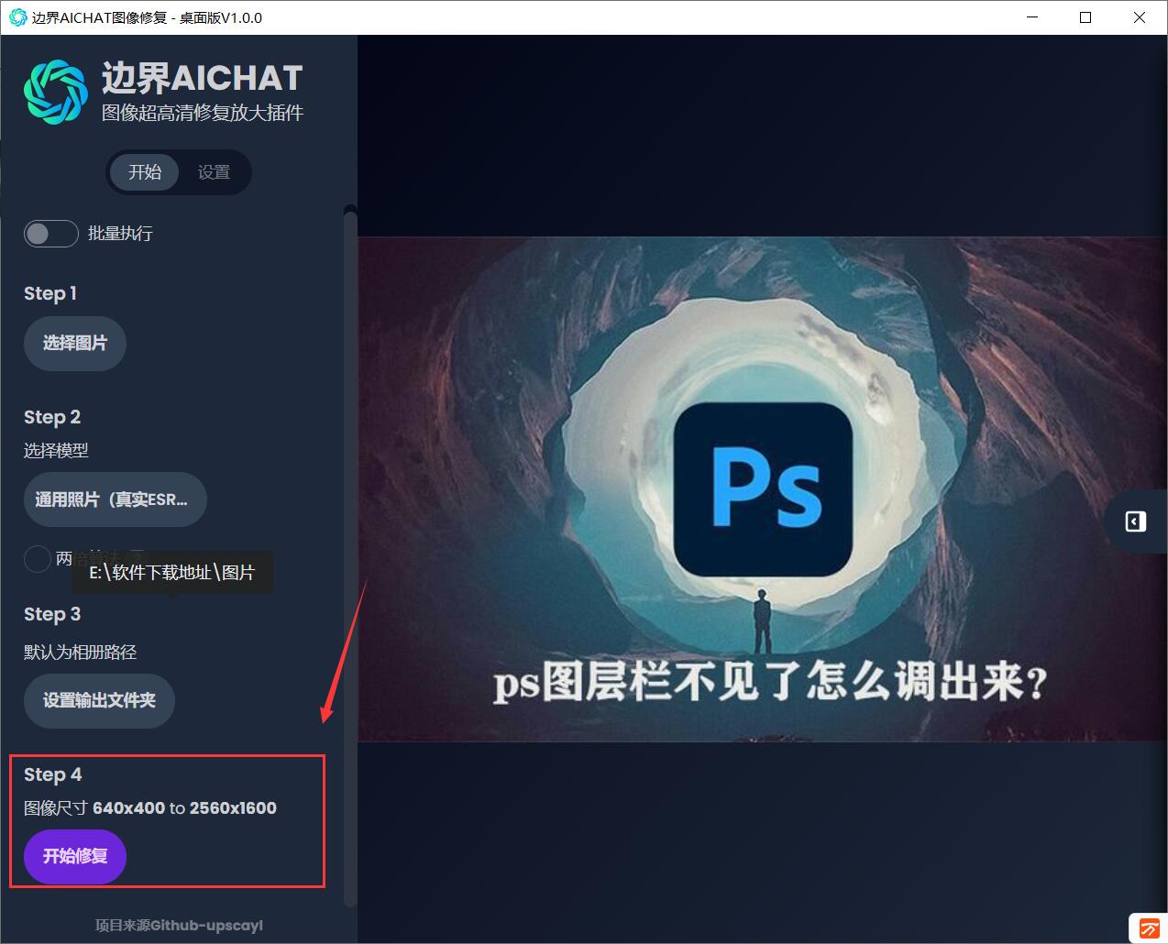
Task: Select the 开始 tab
Action: tap(145, 172)
